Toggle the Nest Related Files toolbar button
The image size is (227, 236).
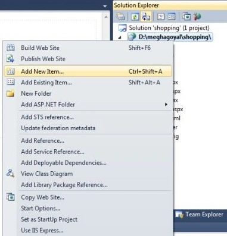click(x=146, y=17)
